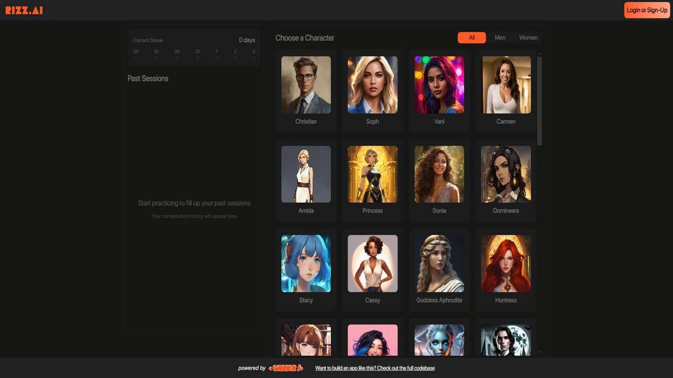
Task: Click the Stacy name label
Action: (306, 300)
